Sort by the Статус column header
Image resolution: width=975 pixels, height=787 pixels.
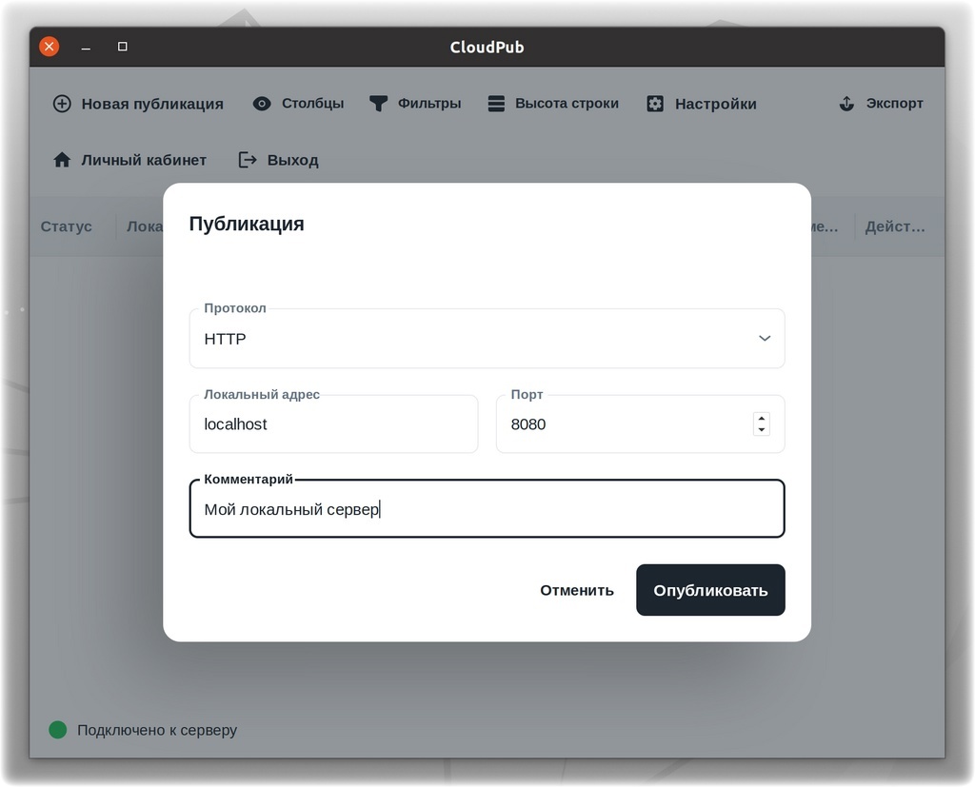[67, 226]
